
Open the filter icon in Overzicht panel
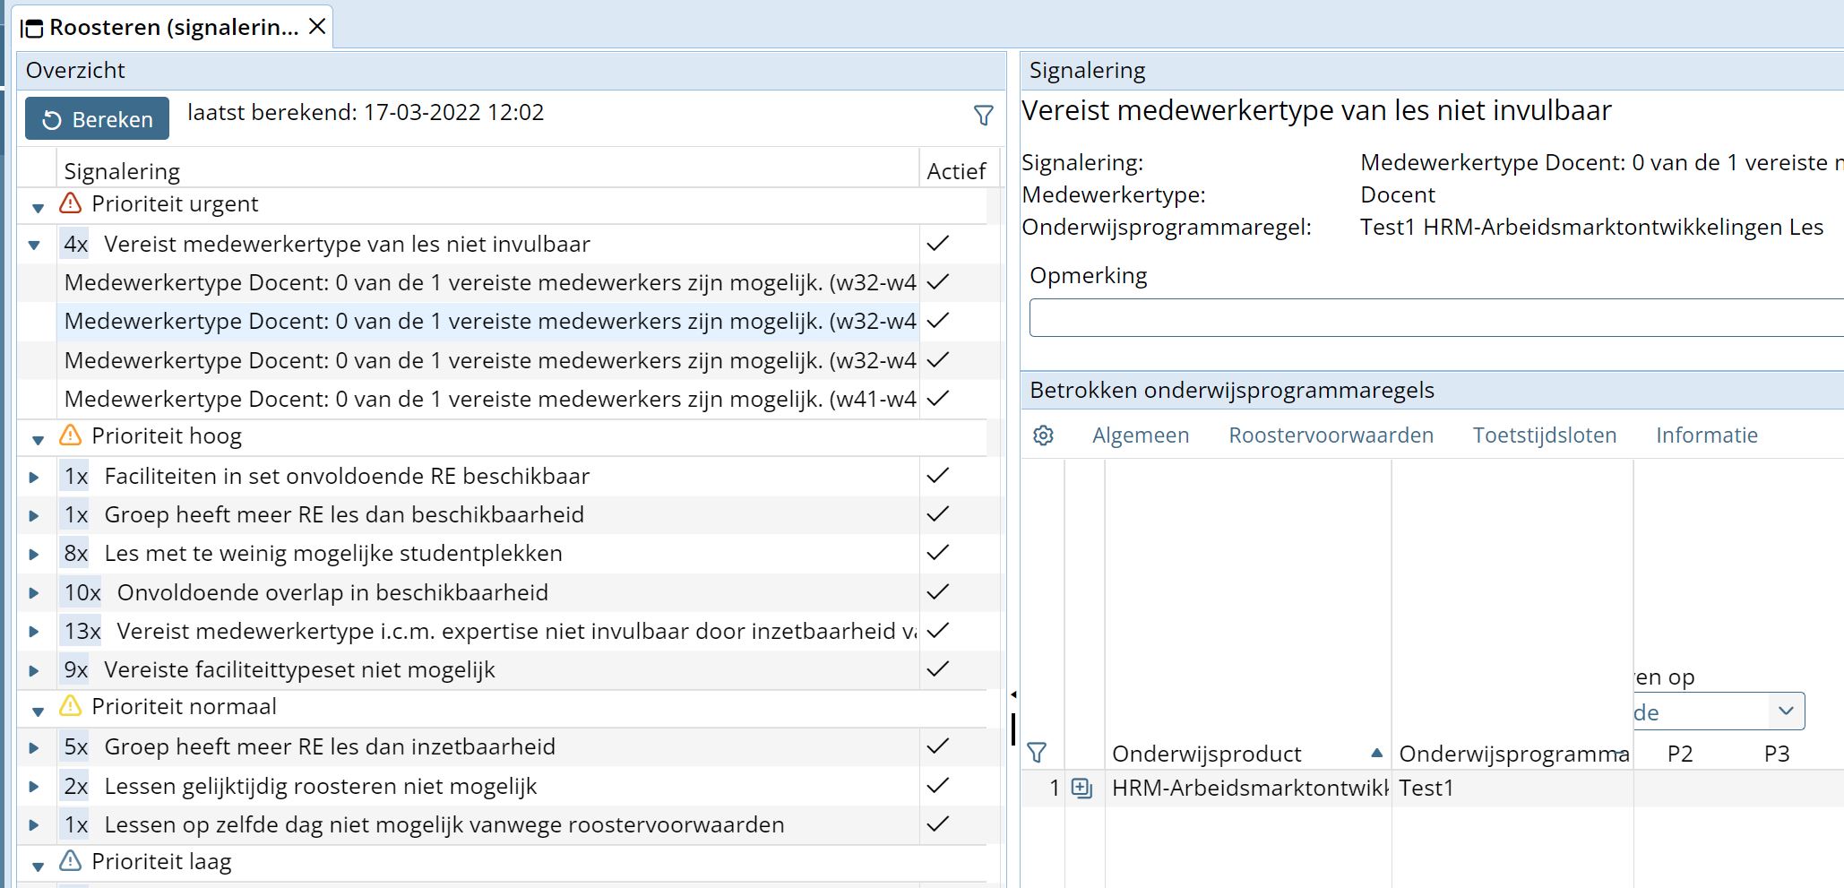(983, 116)
